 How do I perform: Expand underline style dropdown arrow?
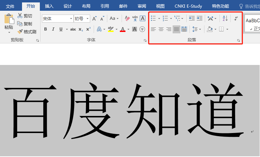(67, 29)
